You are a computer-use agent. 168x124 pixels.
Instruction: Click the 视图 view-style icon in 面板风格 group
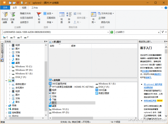coord(62,14)
